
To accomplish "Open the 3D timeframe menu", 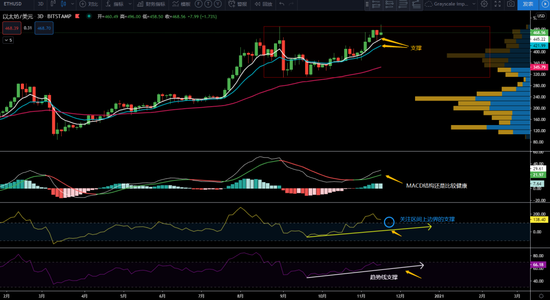I will coord(40,5).
